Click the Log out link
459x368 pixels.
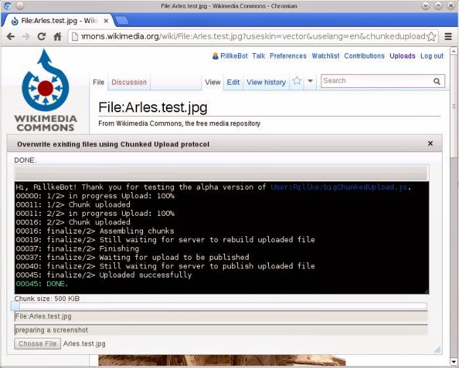point(431,56)
